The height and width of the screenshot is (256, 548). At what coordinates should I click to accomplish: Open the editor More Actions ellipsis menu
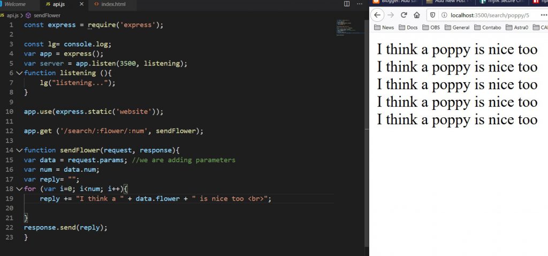tap(360, 4)
